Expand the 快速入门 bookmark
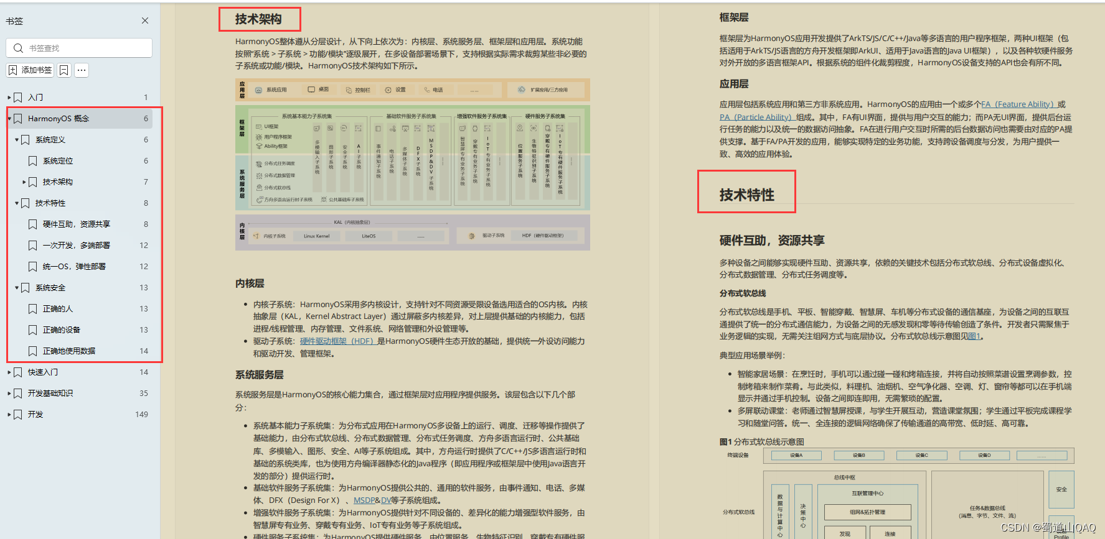This screenshot has height=539, width=1105. [x=9, y=372]
